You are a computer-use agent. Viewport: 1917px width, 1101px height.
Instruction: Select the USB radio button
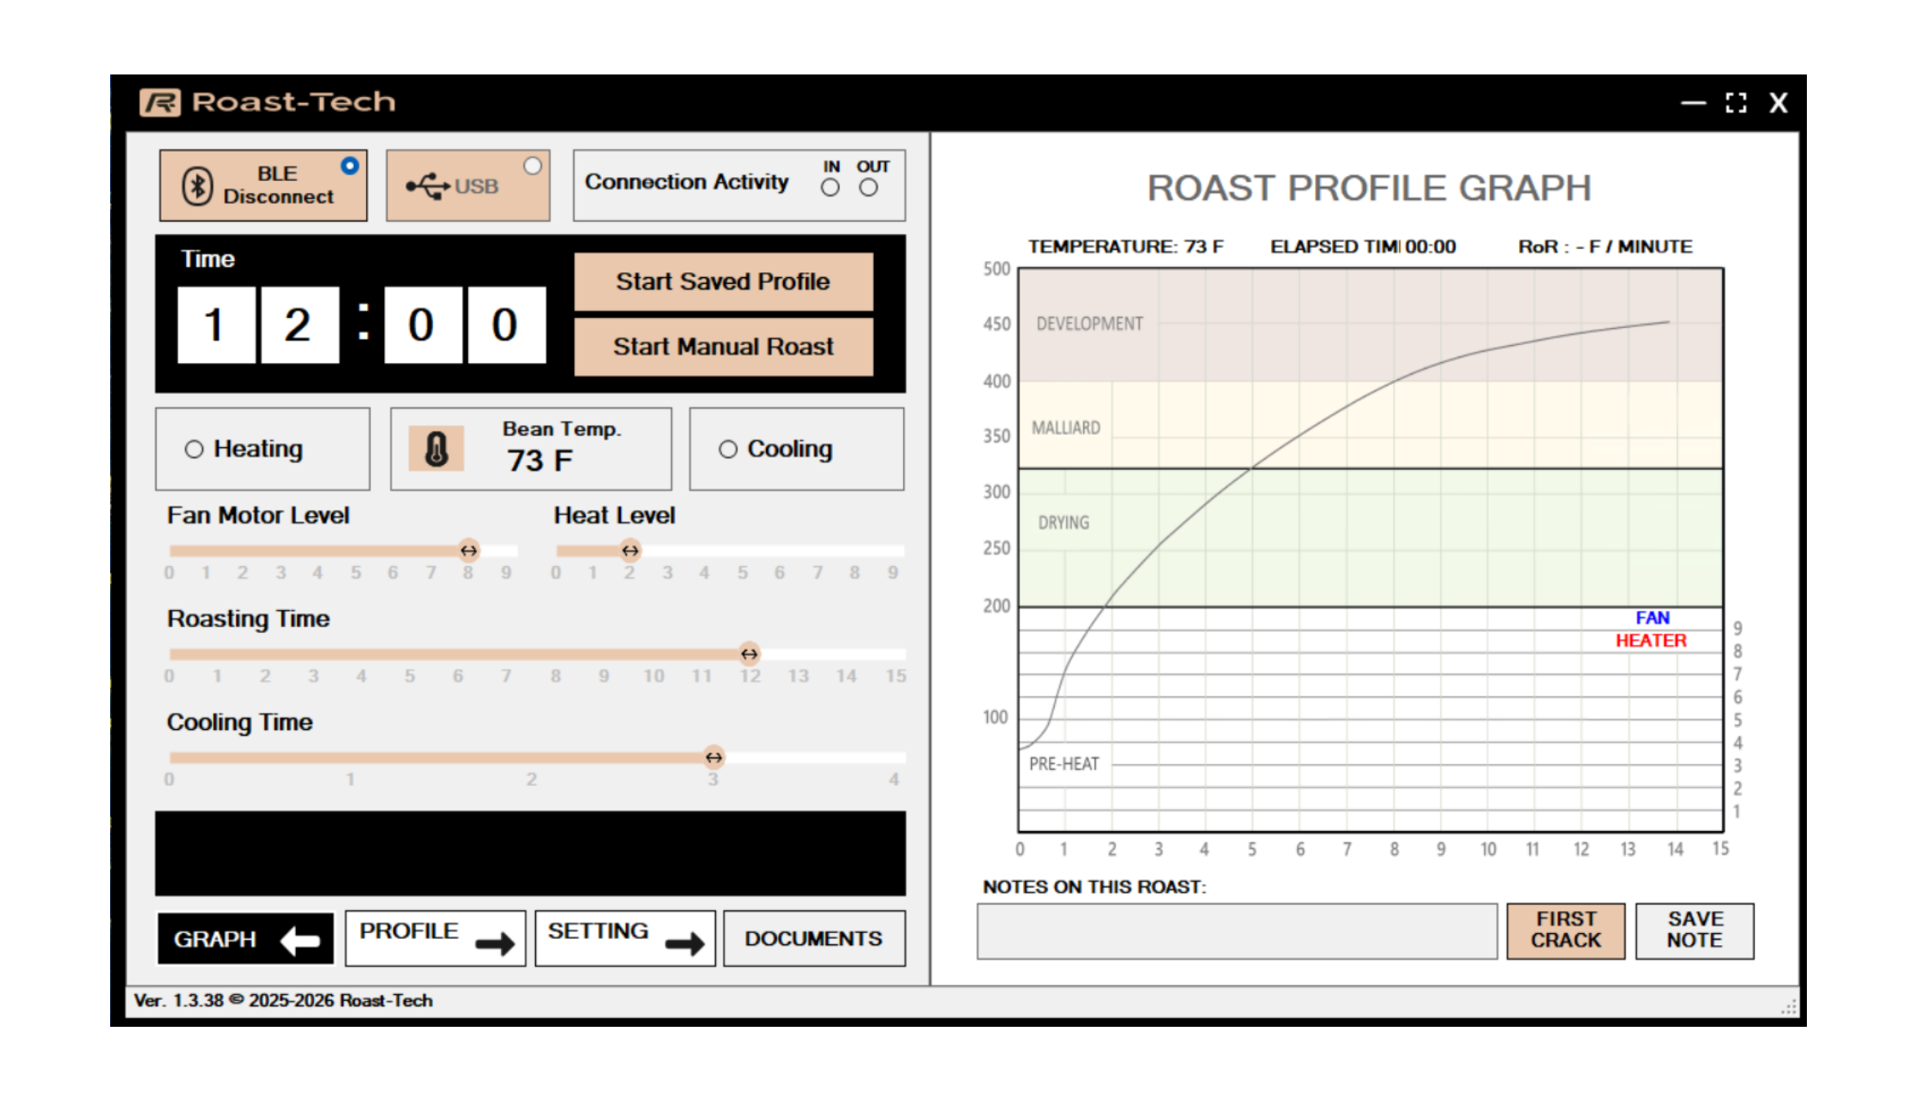click(x=533, y=166)
